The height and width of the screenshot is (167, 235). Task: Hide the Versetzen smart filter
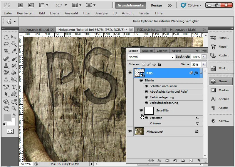(x=146, y=118)
